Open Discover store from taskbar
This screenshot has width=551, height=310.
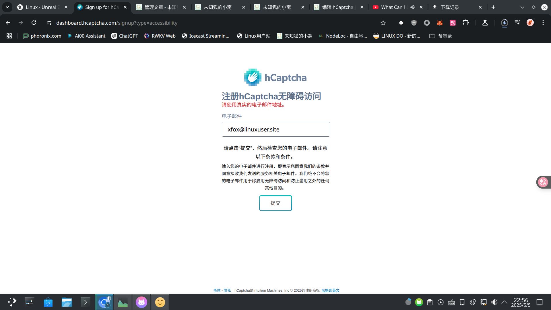click(48, 302)
